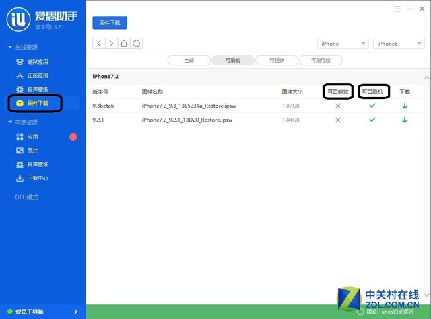The width and height of the screenshot is (431, 319).
Task: Click version 9.2.1 cell
Action: tap(98, 120)
